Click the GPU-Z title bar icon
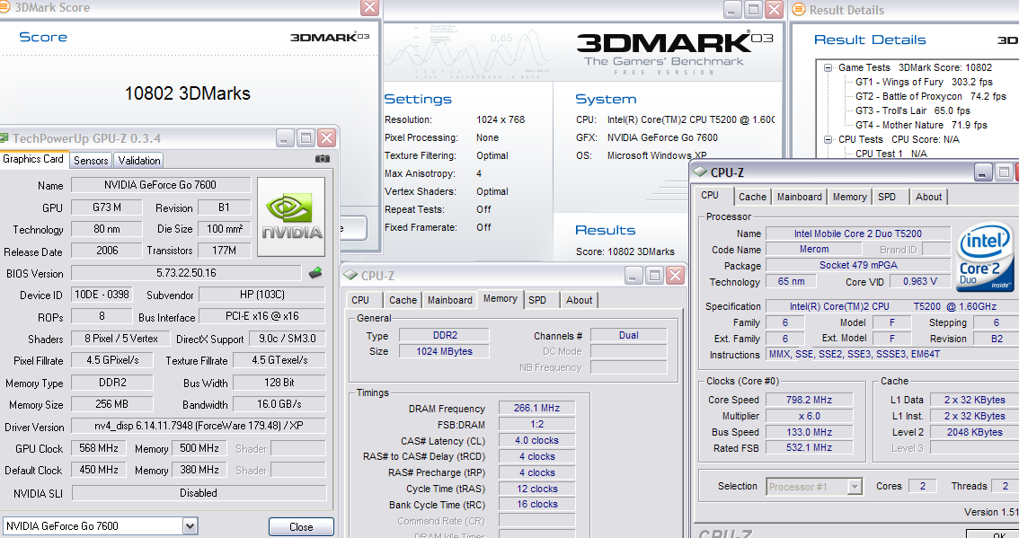 coord(4,138)
